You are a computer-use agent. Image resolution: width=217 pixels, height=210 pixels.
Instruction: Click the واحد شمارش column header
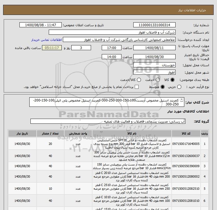tap(78, 133)
